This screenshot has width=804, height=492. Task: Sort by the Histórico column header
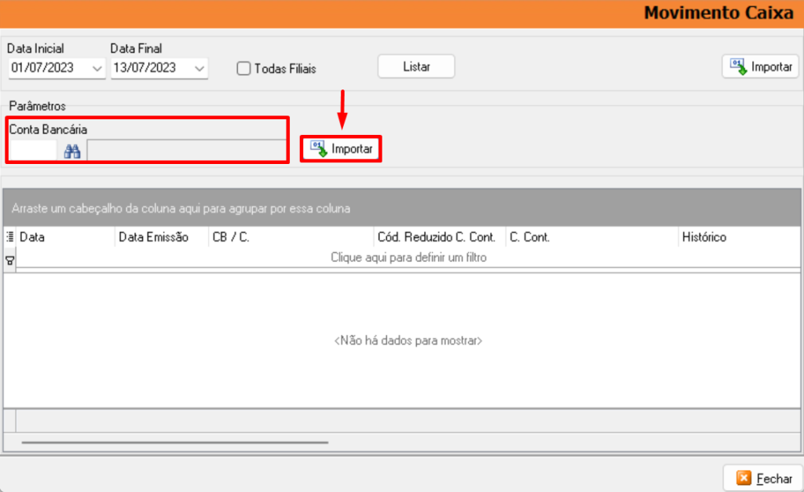[x=740, y=237]
